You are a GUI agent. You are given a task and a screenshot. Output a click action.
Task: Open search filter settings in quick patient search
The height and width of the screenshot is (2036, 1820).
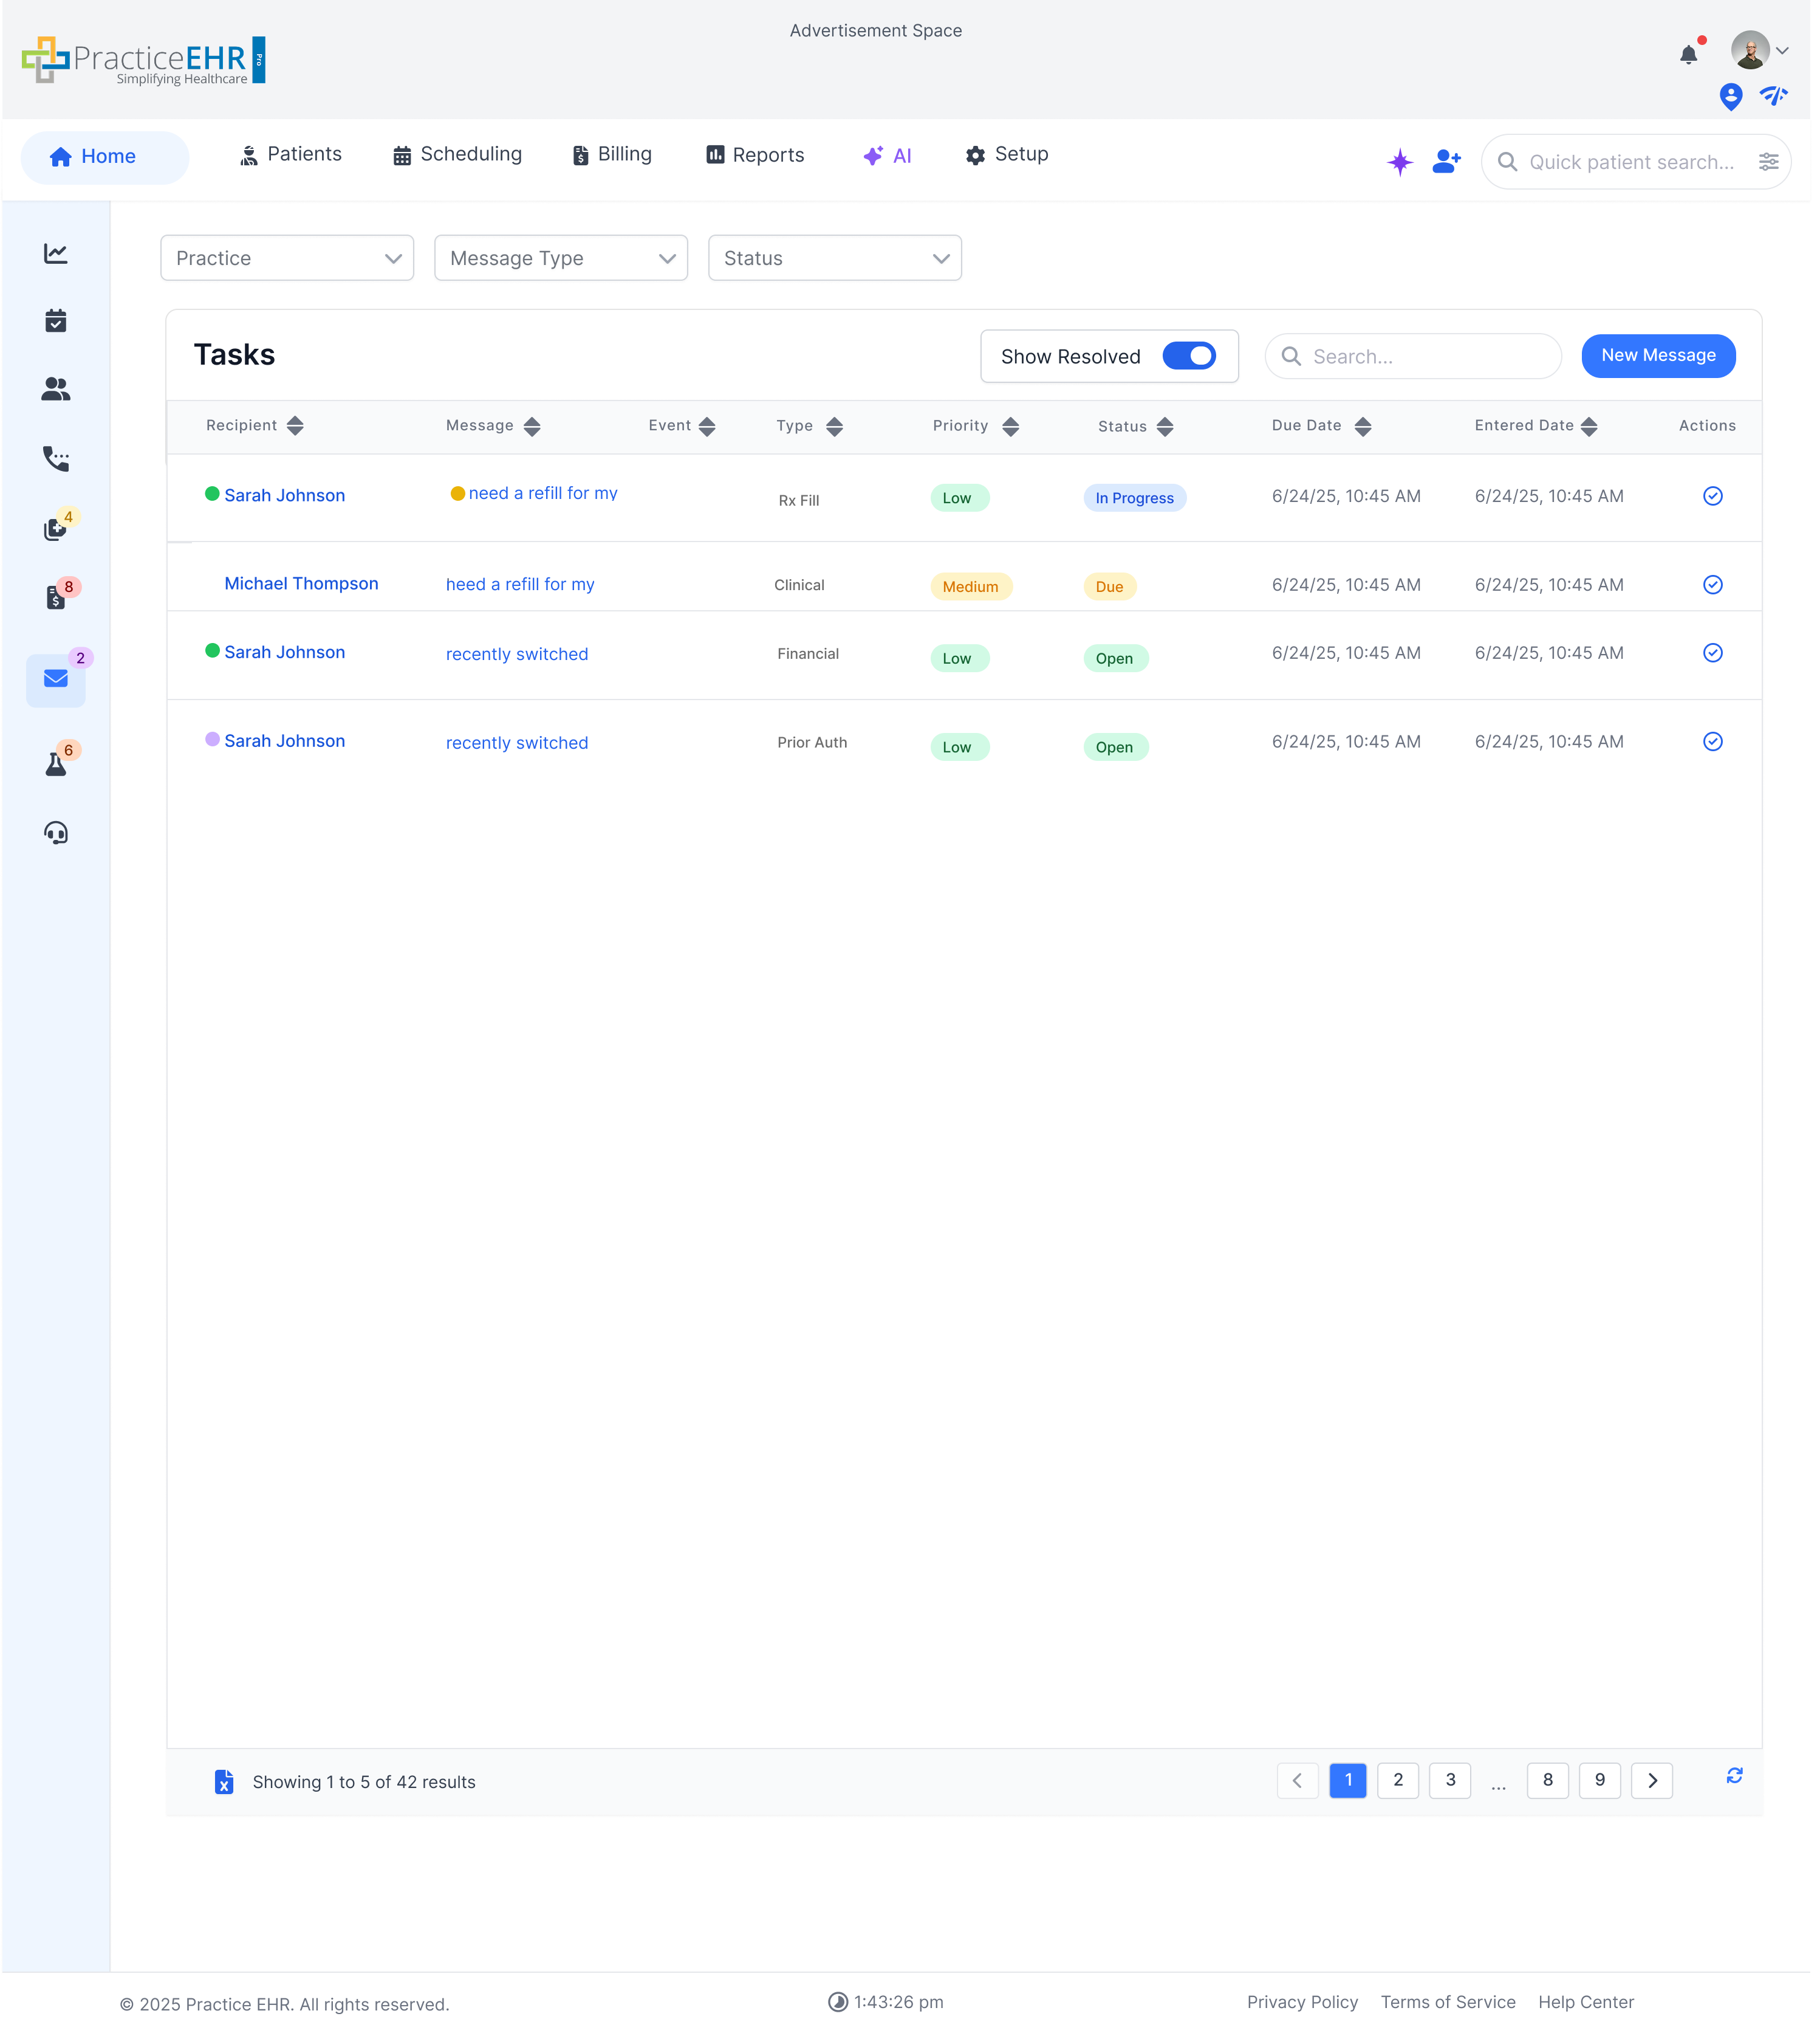pos(1769,161)
